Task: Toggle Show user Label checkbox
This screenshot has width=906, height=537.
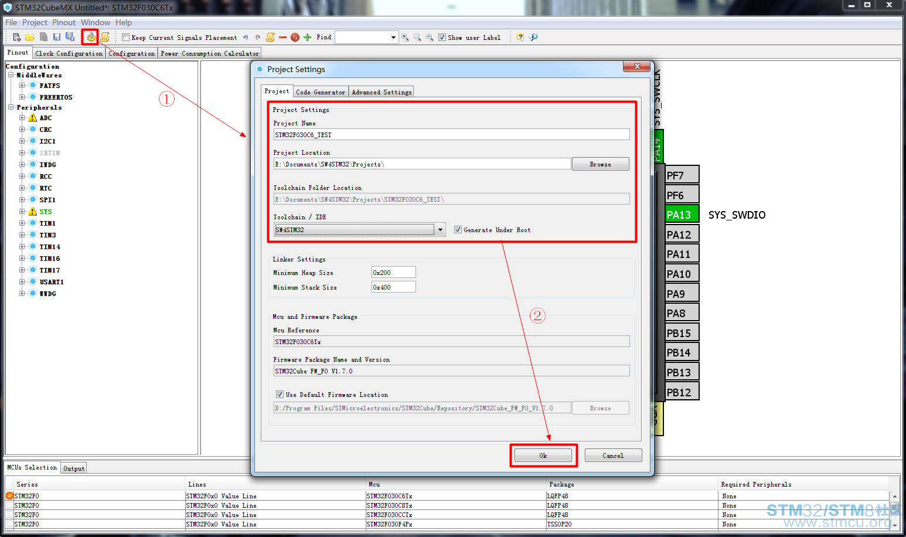Action: click(442, 37)
